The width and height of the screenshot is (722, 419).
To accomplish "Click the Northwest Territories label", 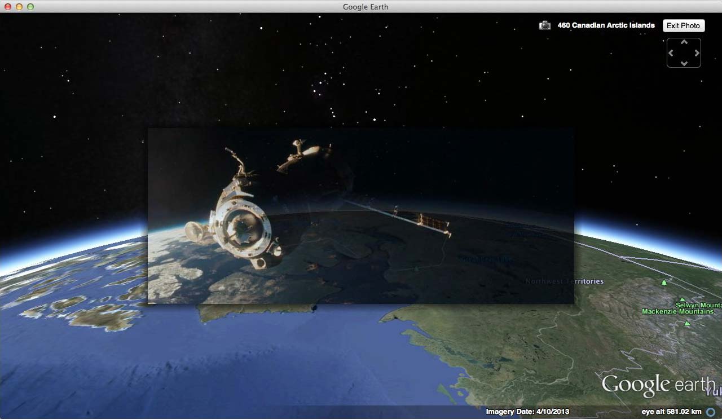I will pyautogui.click(x=564, y=281).
